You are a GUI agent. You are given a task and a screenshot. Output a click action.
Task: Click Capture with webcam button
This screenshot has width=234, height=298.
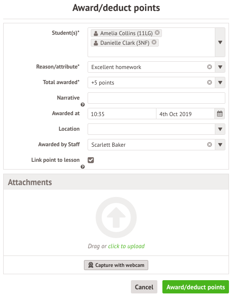(x=116, y=265)
